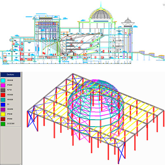Viewport: 165px width, 165px height.
Task: Select the magenta section color swatch
Action: click(3, 85)
